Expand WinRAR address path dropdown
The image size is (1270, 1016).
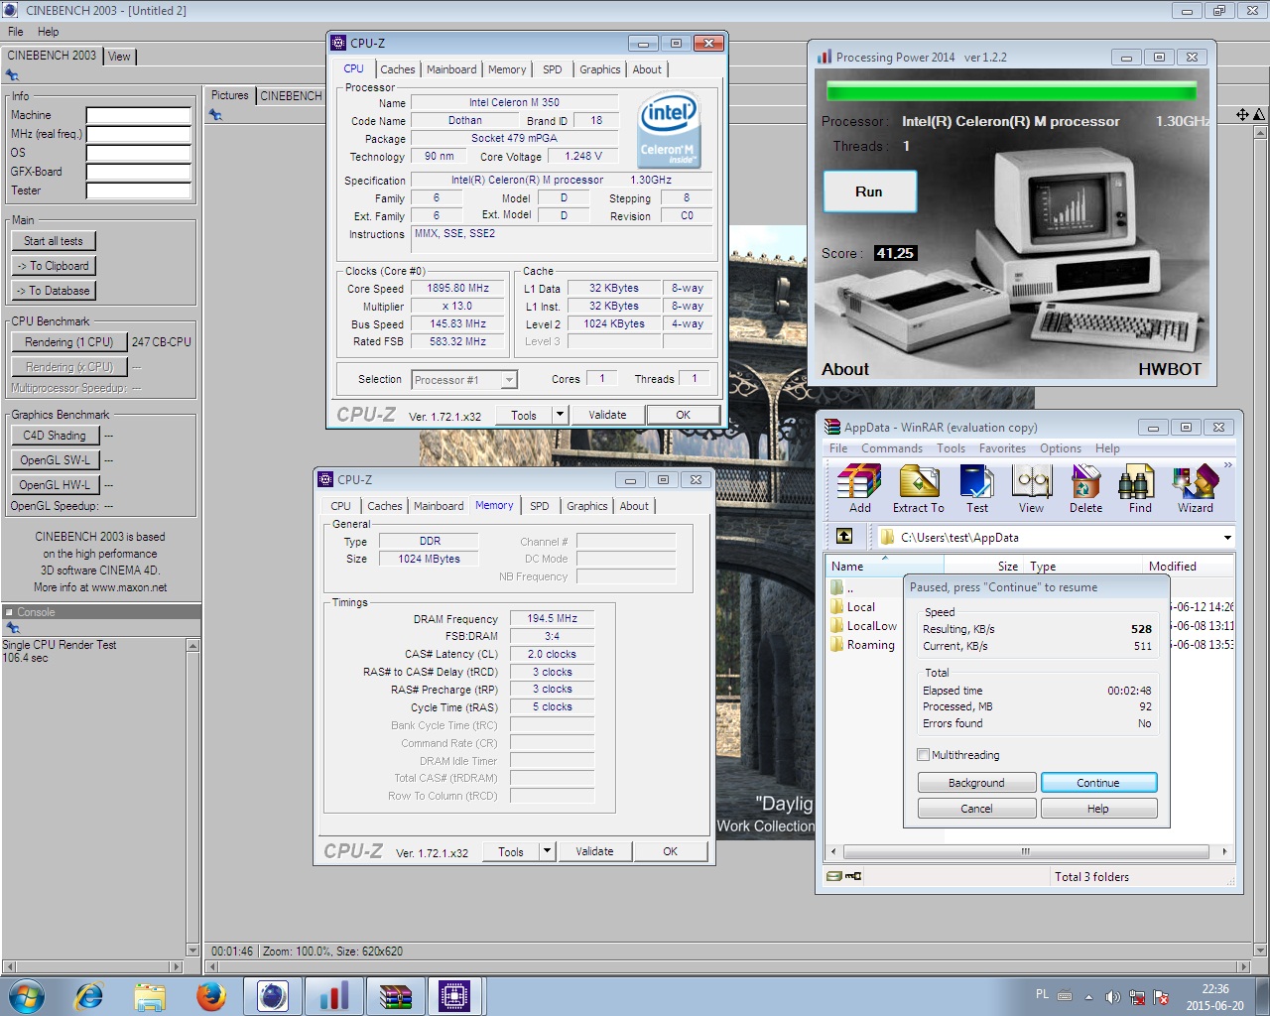tap(1227, 537)
